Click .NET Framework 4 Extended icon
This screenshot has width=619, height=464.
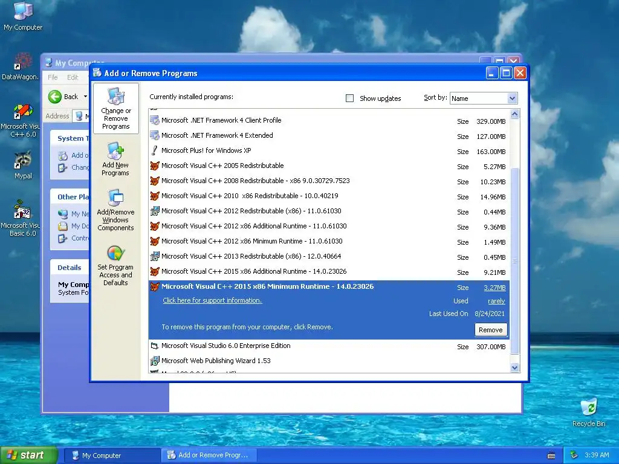coord(155,135)
